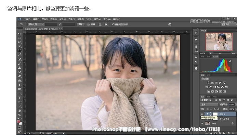Select the Eyedropper tool
237x135 pixels.
19,55
